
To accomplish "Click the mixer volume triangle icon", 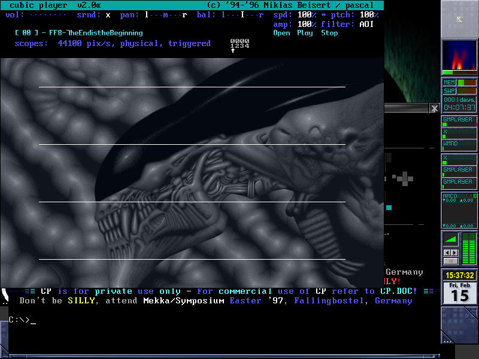I will [450, 240].
